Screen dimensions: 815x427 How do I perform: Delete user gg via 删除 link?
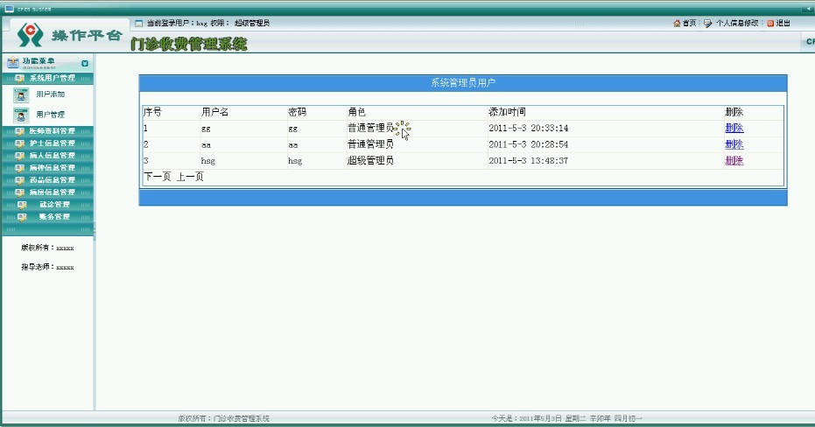734,129
